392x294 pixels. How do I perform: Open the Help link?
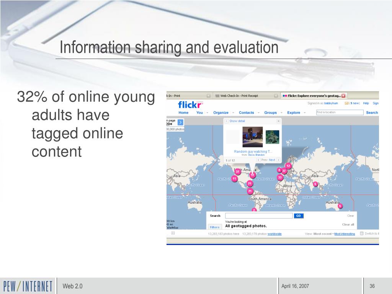(366, 103)
